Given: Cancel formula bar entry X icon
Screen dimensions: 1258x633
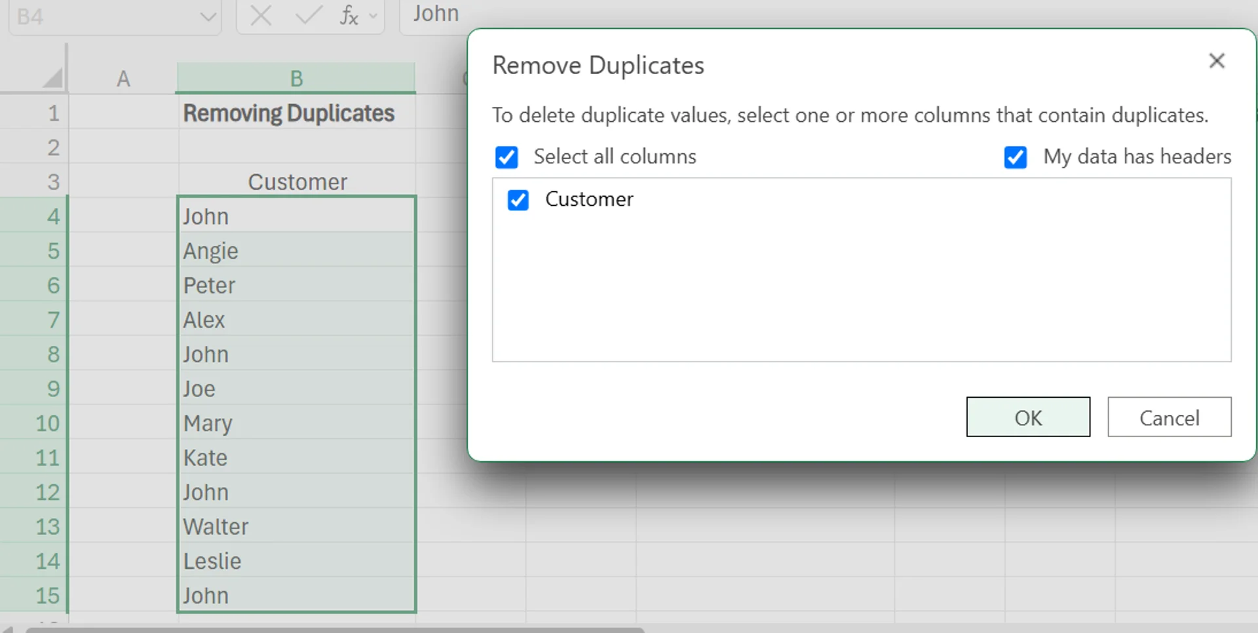Looking at the screenshot, I should [x=261, y=15].
